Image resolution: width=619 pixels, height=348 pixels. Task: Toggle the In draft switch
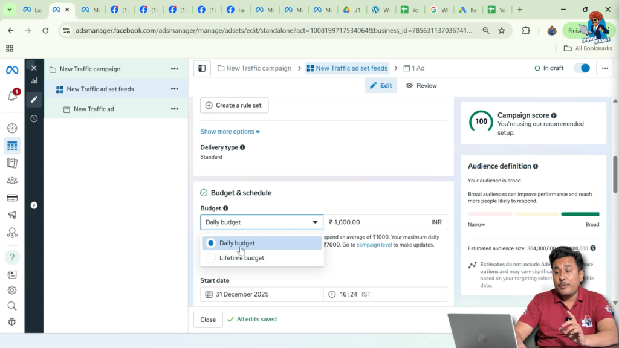pyautogui.click(x=582, y=68)
